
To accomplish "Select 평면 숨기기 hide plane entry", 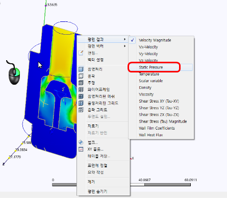I will 97,191.
